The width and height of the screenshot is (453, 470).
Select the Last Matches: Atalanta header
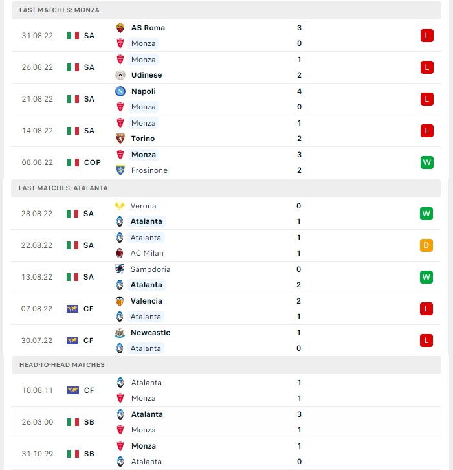click(x=226, y=188)
